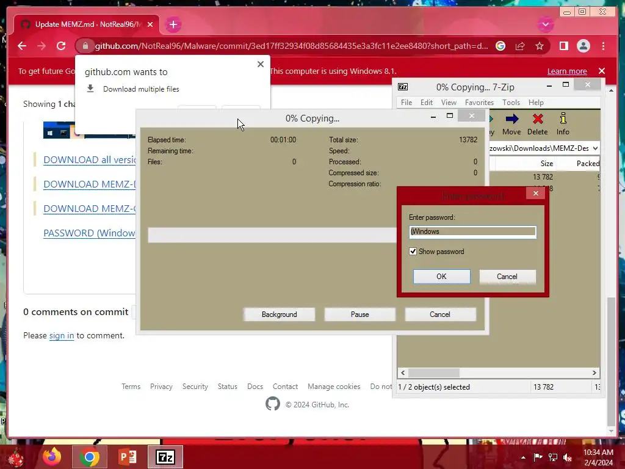
Task: Close the download multiple files prompt
Action: 261,64
